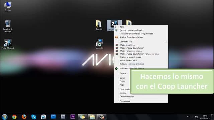Expand the Compartir con submenu
This screenshot has height=120, width=214.
click(141, 42)
